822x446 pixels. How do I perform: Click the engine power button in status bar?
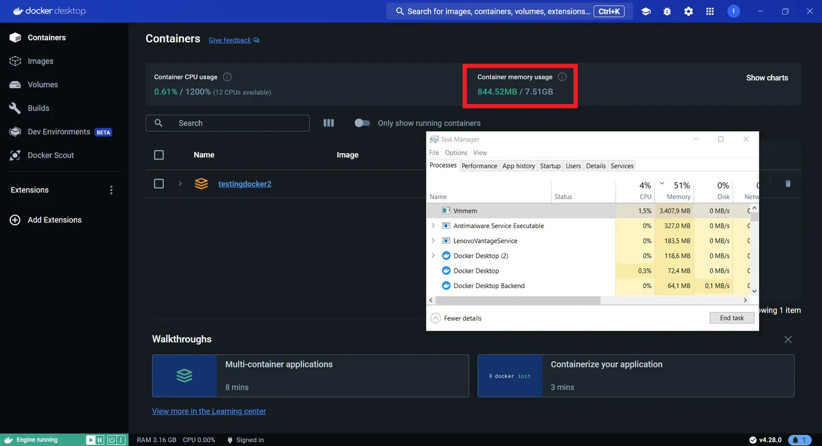(x=112, y=440)
